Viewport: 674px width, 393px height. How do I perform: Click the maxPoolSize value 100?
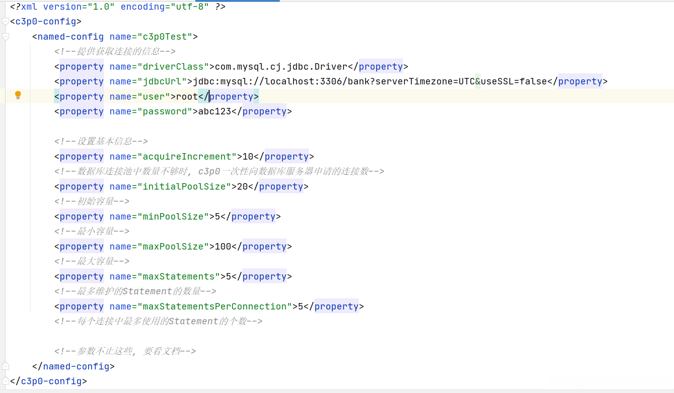223,247
